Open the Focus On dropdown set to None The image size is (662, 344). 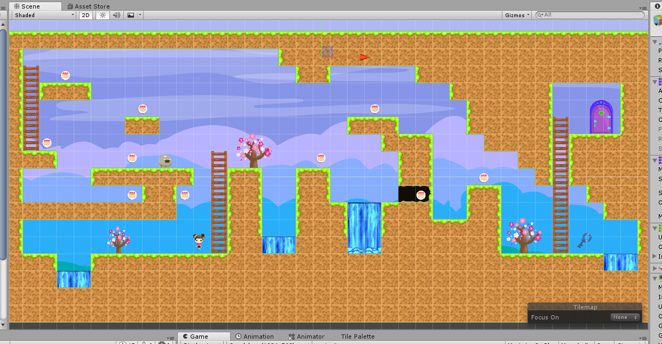pyautogui.click(x=624, y=317)
